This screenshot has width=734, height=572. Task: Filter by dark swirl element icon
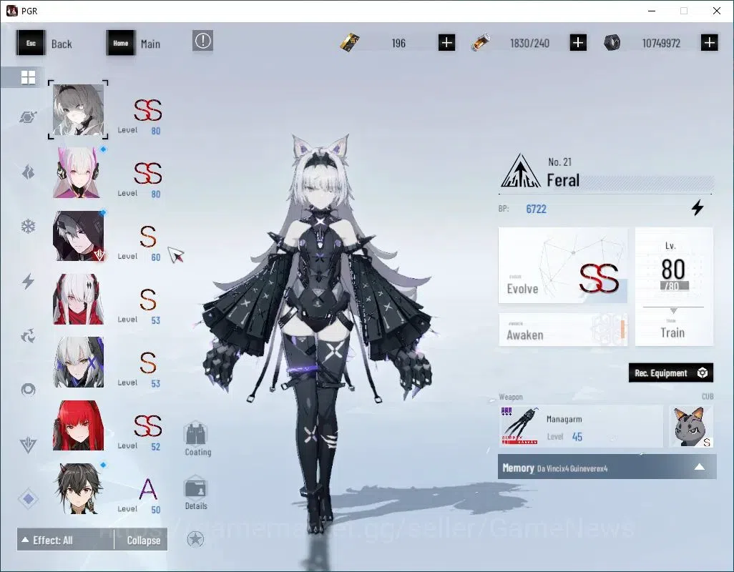(x=28, y=336)
